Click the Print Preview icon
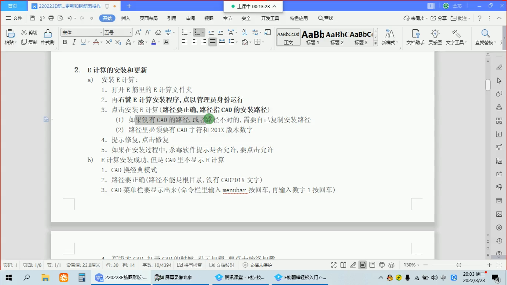The height and width of the screenshot is (285, 507). [x=60, y=18]
